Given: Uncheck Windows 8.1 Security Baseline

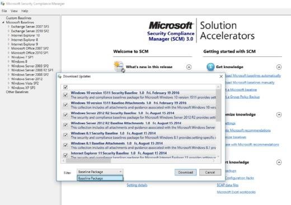Looking at the screenshot, I should point(65,135).
